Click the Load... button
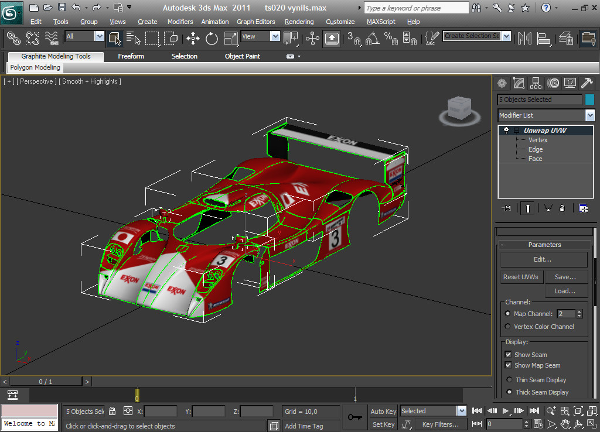This screenshot has width=600, height=432. tap(566, 291)
